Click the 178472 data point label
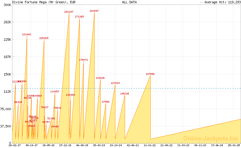241x148 pixels. (83, 60)
